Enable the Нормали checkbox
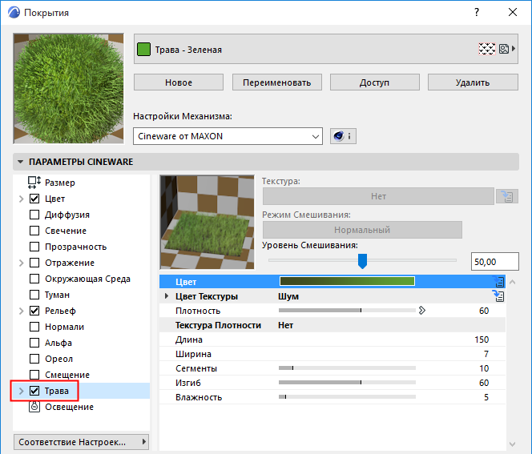The height and width of the screenshot is (454, 532). pyautogui.click(x=34, y=327)
